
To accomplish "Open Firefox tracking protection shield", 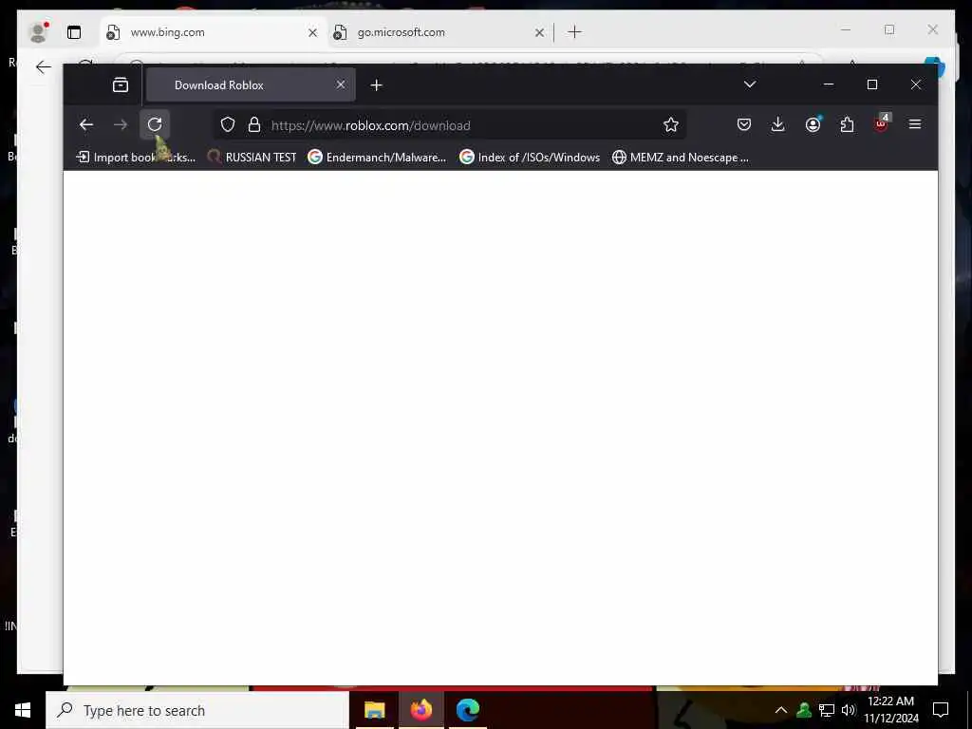I will pyautogui.click(x=228, y=124).
